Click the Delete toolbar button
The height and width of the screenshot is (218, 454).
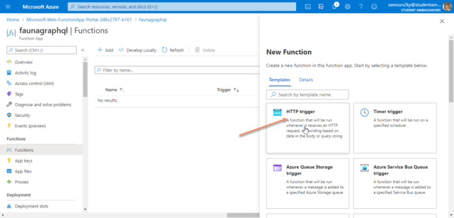[205, 50]
